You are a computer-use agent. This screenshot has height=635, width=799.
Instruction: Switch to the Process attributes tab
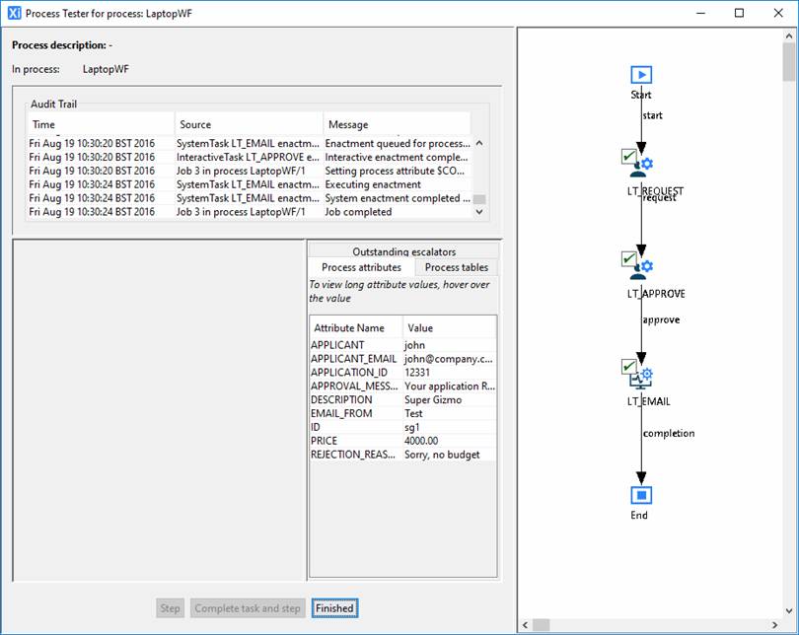coord(361,267)
